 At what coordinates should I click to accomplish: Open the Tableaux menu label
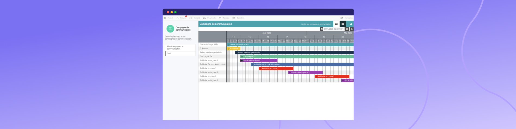[226, 18]
